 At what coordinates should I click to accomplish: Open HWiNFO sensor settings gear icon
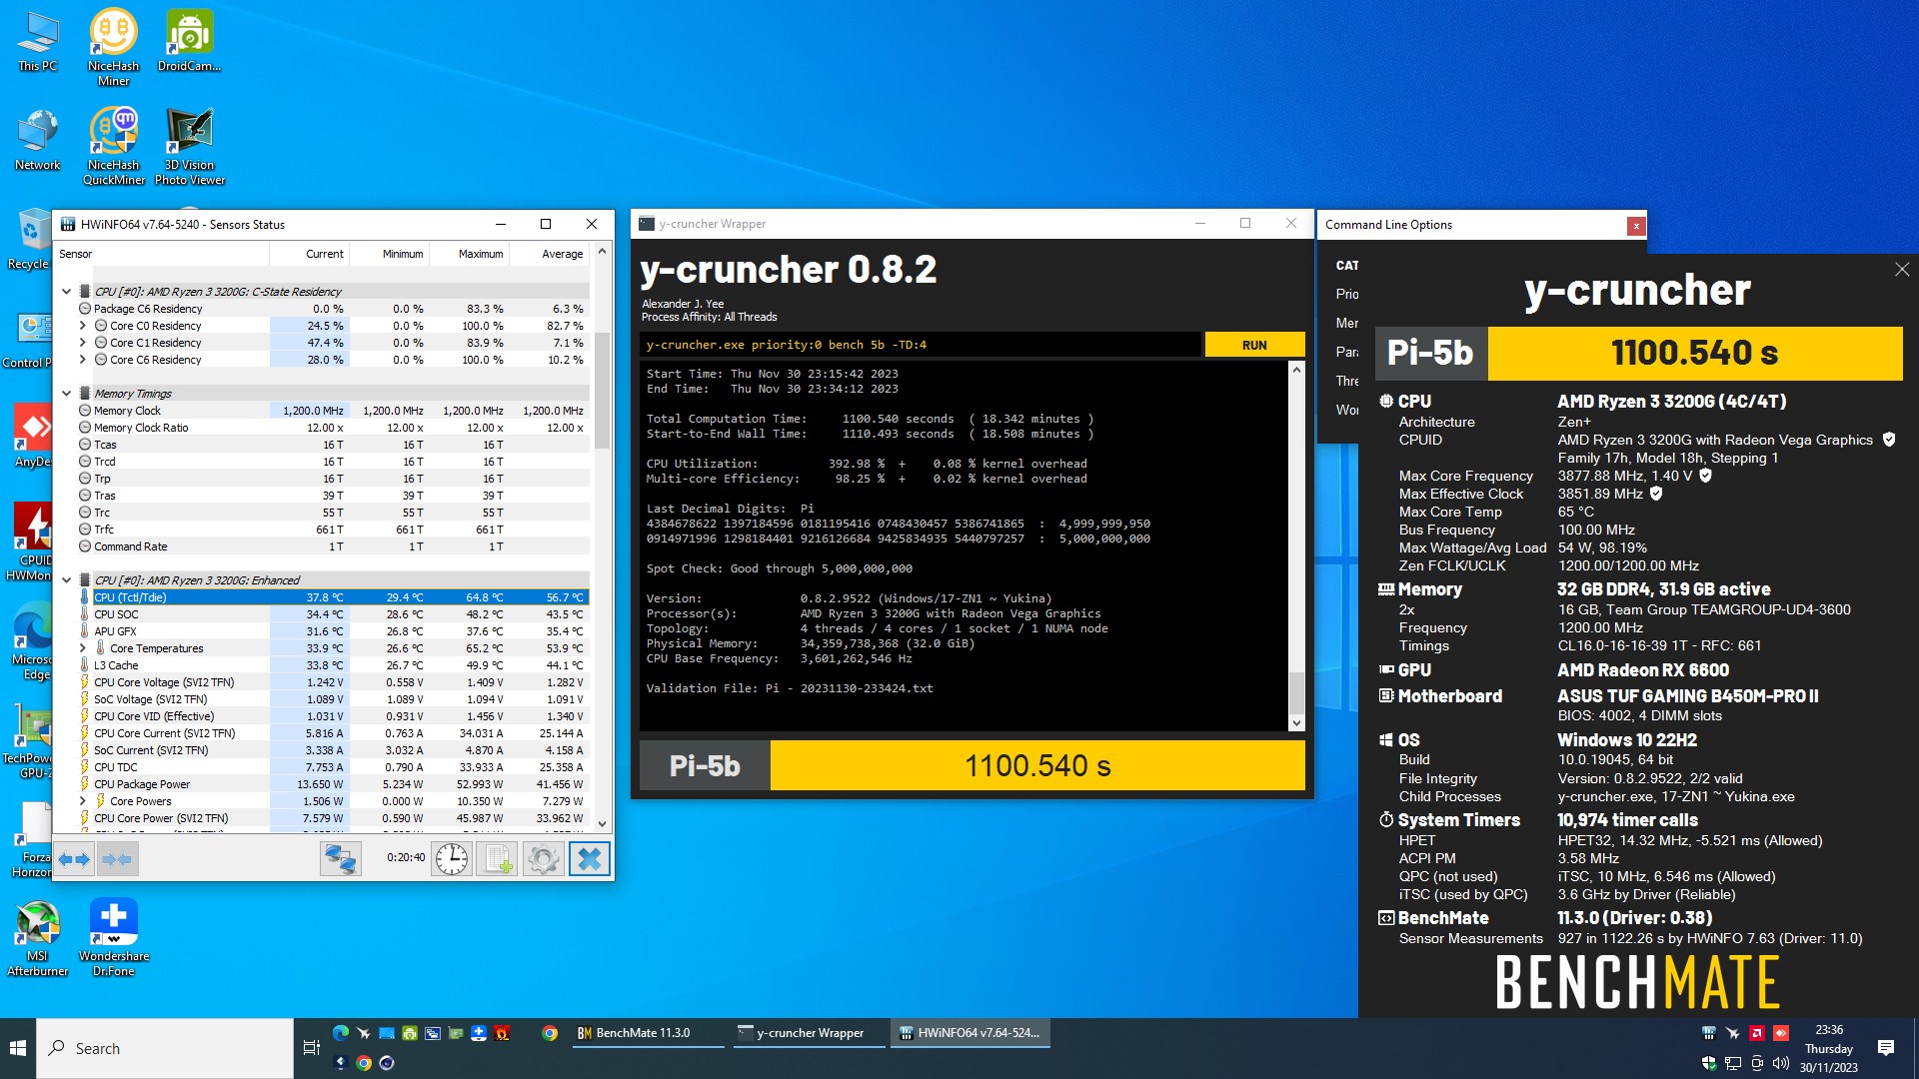(x=544, y=859)
